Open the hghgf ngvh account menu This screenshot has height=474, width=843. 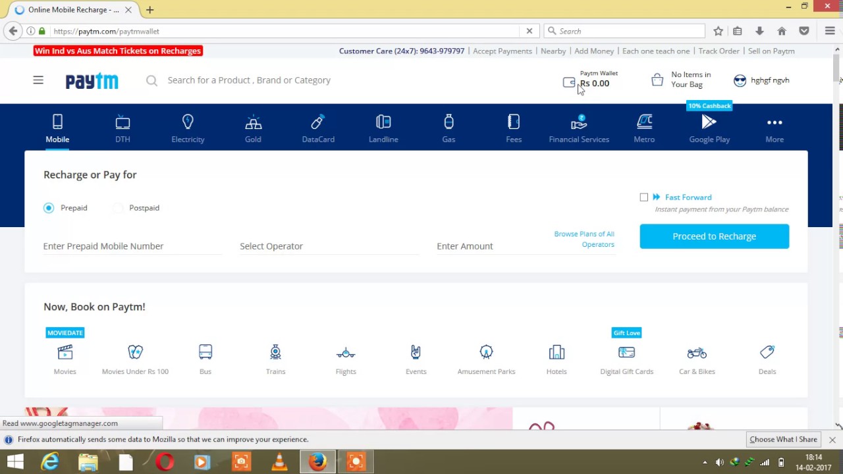pyautogui.click(x=761, y=80)
